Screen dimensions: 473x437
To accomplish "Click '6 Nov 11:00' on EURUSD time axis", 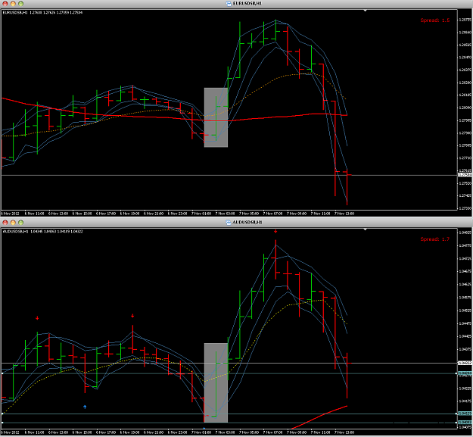I will coord(34,214).
